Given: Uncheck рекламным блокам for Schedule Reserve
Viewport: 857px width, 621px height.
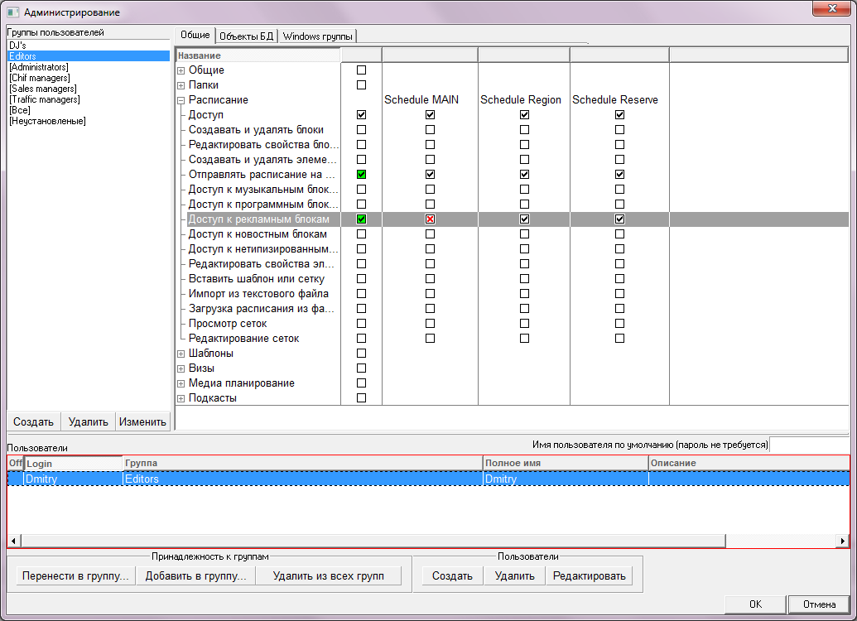Looking at the screenshot, I should click(619, 219).
